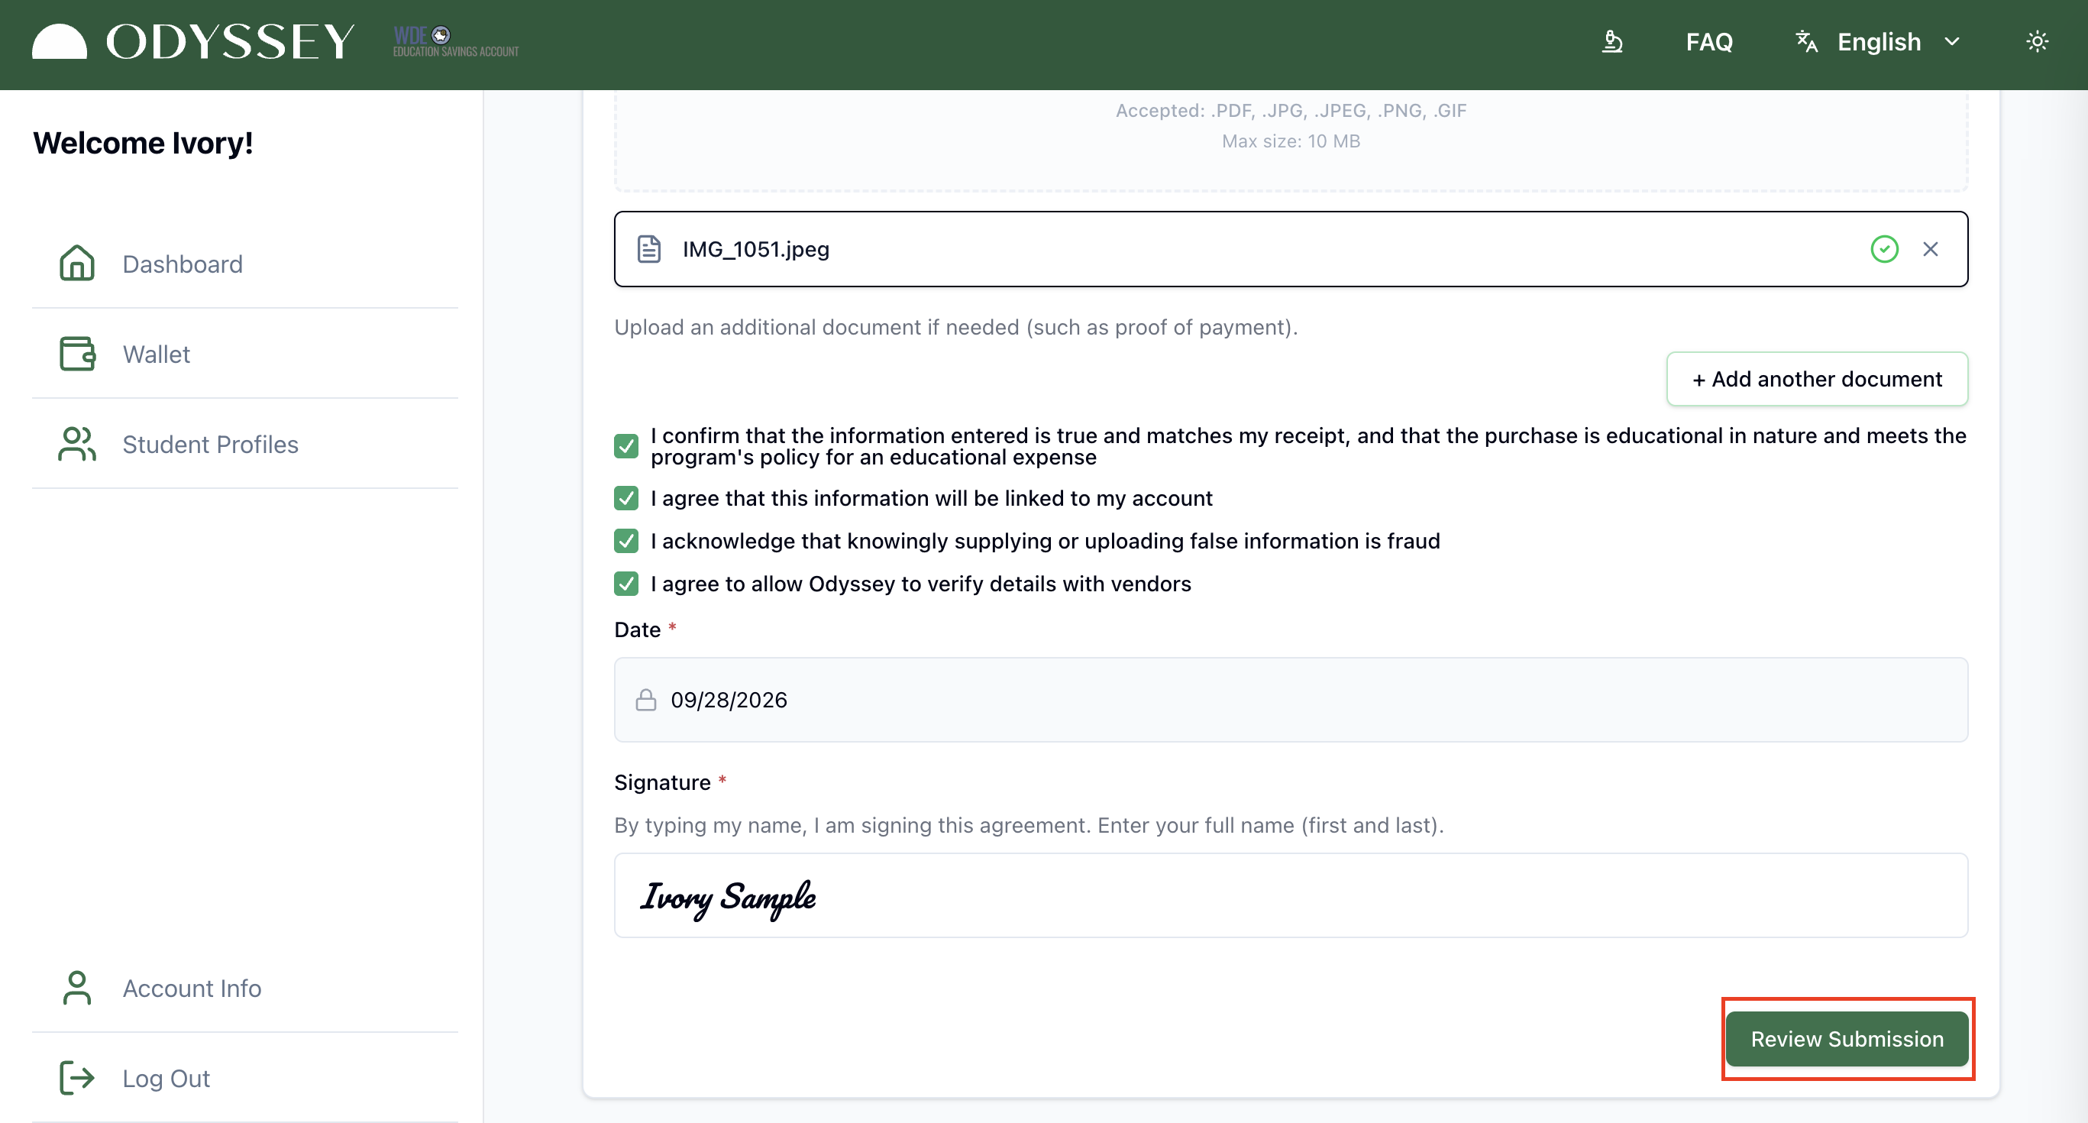Screen dimensions: 2088x1123
Task: Click the document icon beside IMG_1051.jpeg
Action: point(648,249)
